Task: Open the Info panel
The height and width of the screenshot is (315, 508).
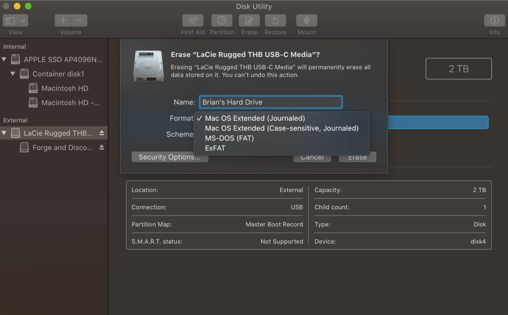Action: (495, 21)
